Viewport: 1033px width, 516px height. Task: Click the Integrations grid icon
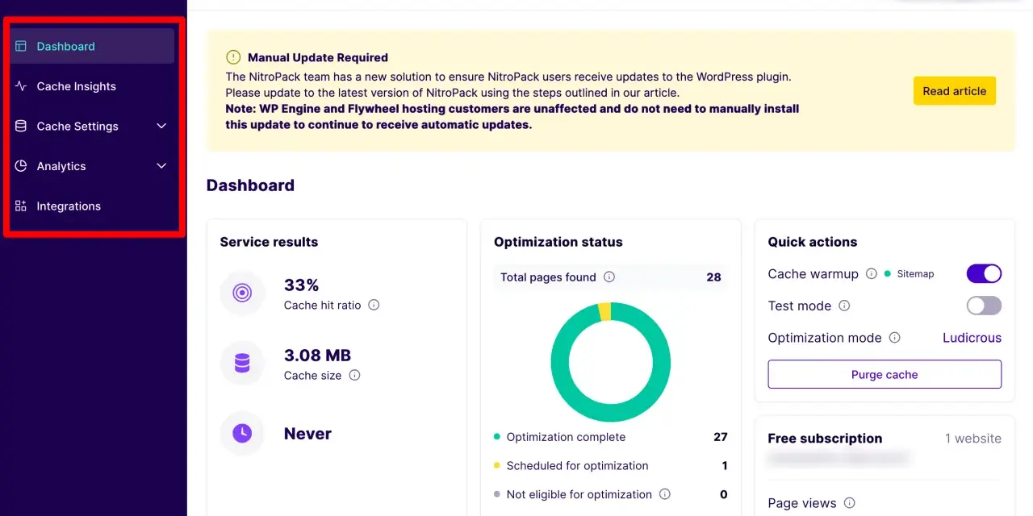pyautogui.click(x=21, y=206)
